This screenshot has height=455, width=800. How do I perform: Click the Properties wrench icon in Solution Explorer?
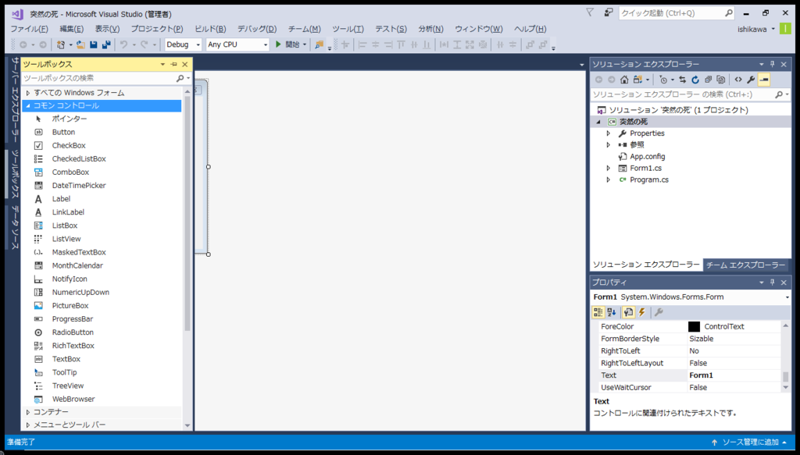751,80
